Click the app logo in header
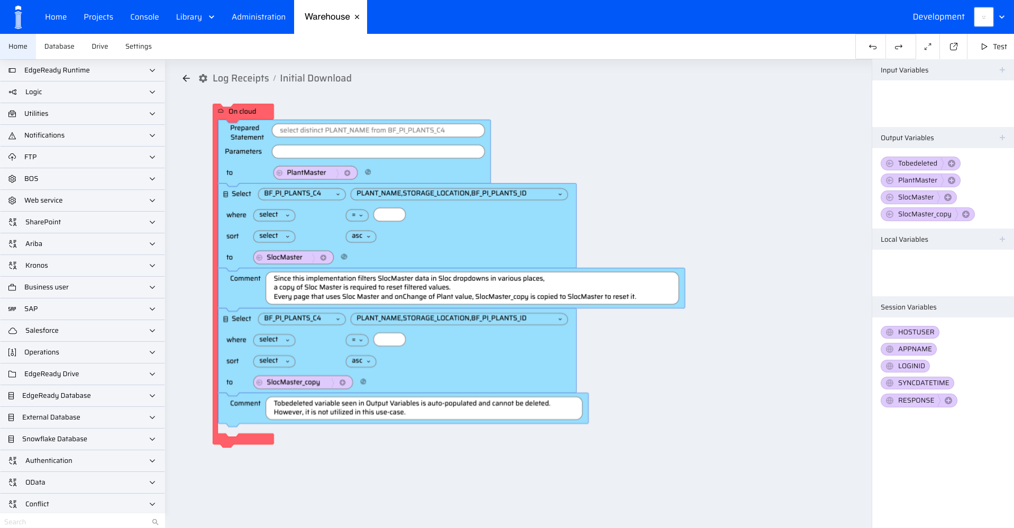Screen dimensions: 1014x528 click(x=19, y=17)
